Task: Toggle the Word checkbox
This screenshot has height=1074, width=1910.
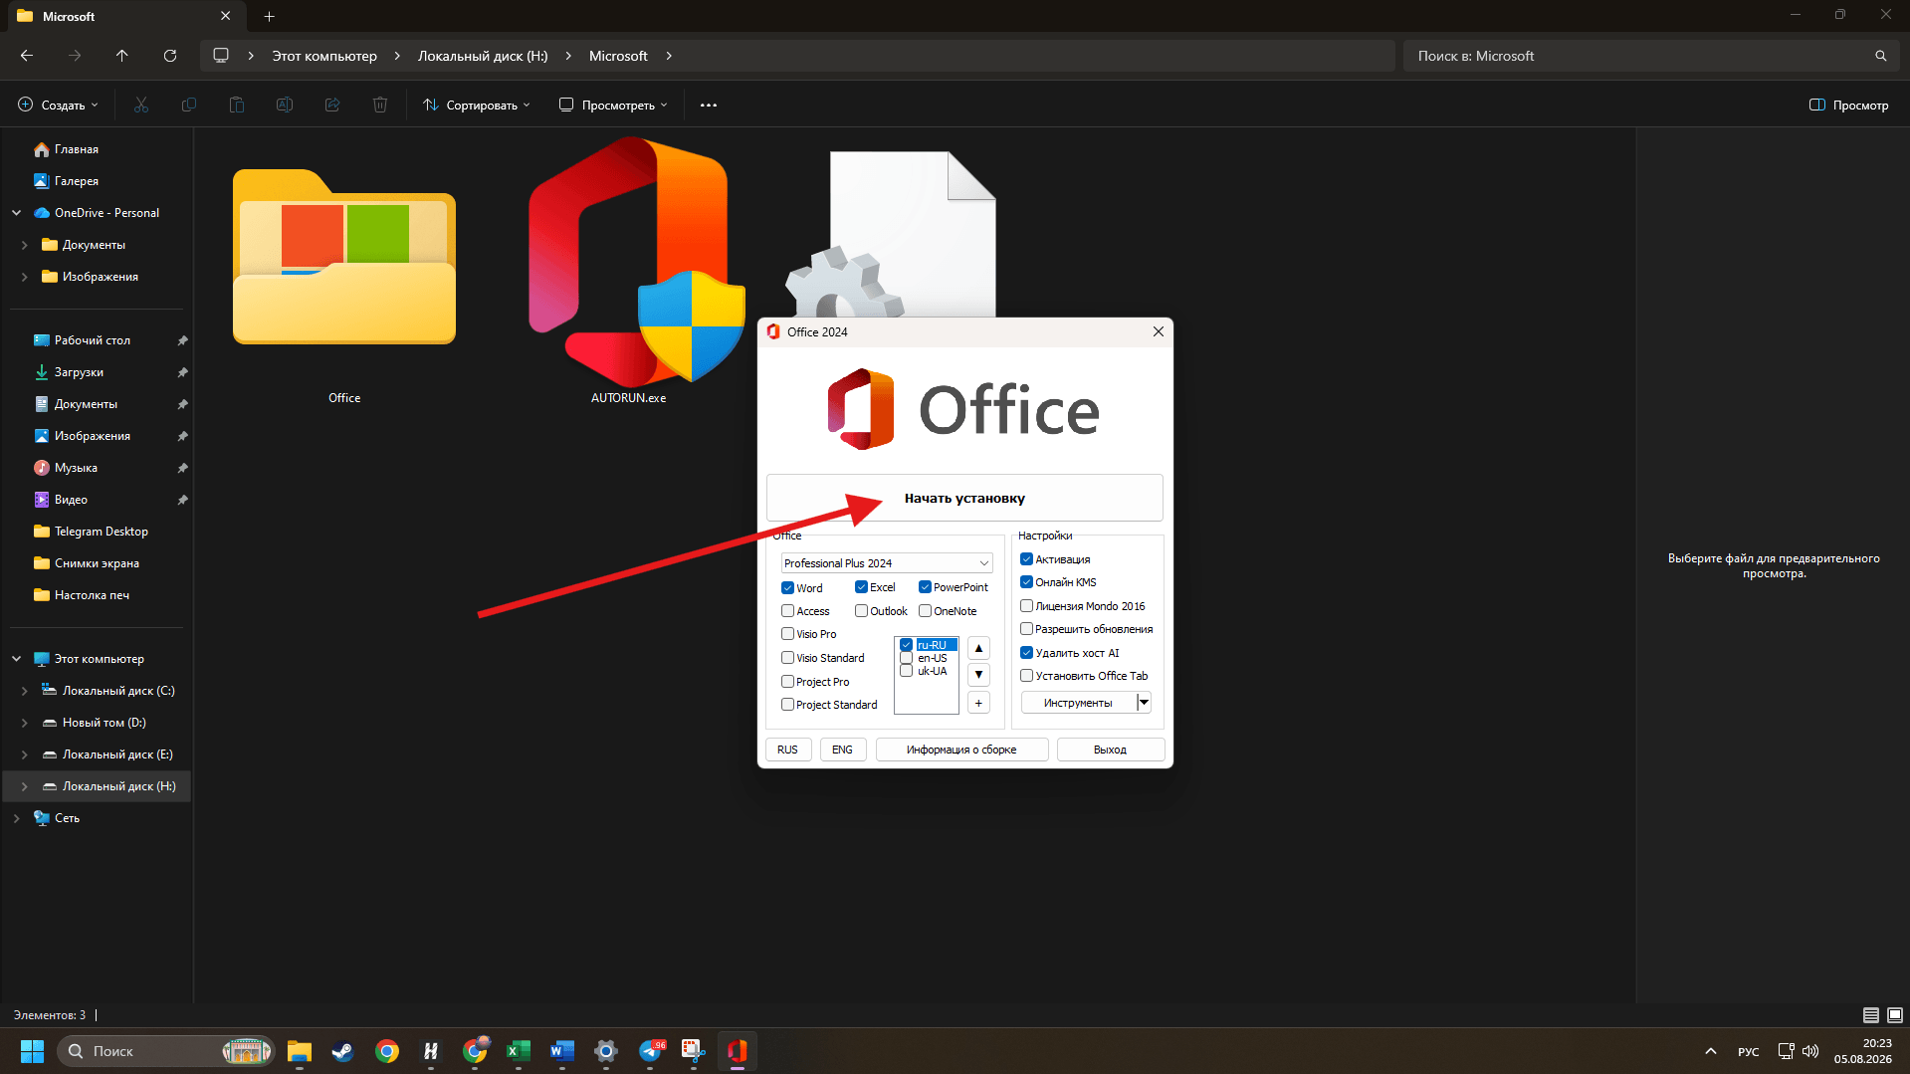Action: 787,587
